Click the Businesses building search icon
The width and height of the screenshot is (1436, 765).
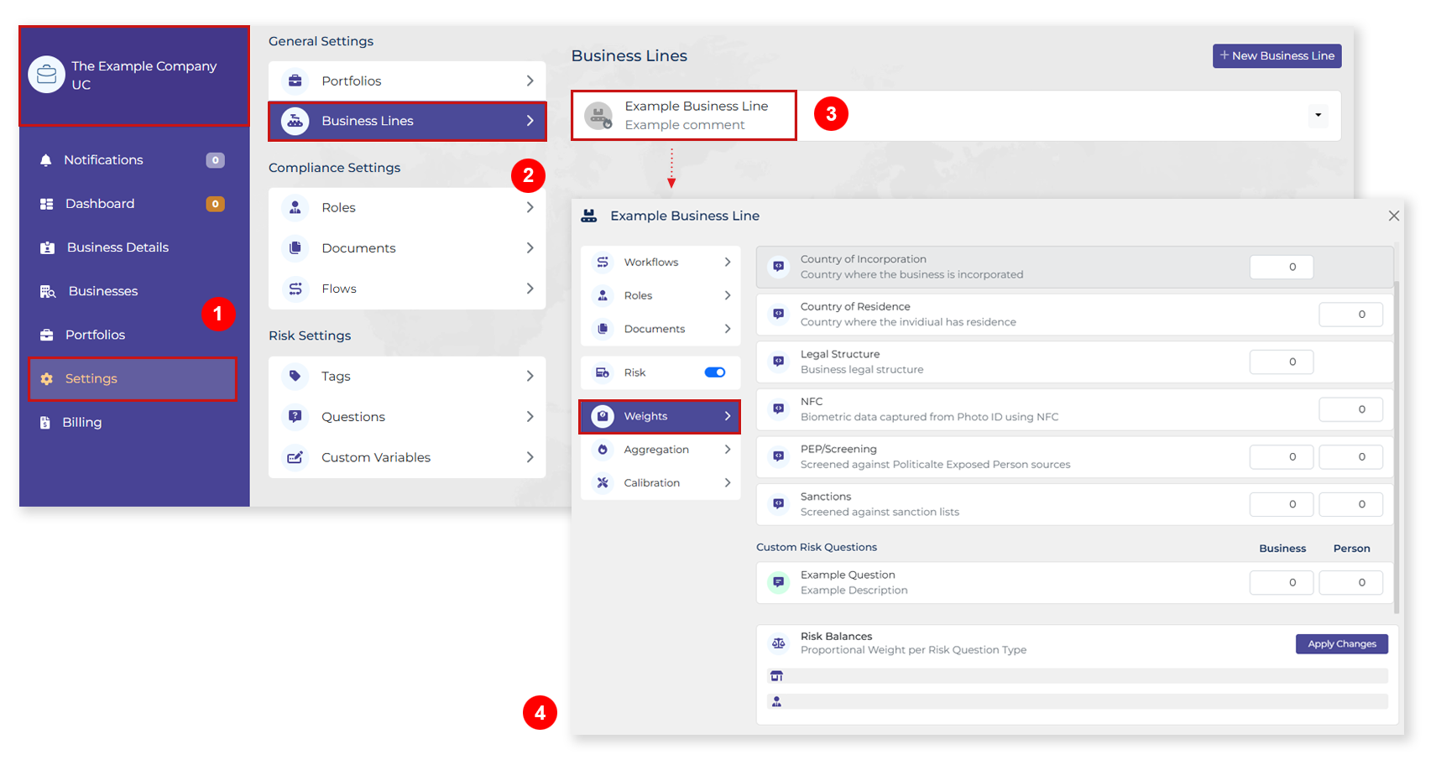tap(48, 291)
